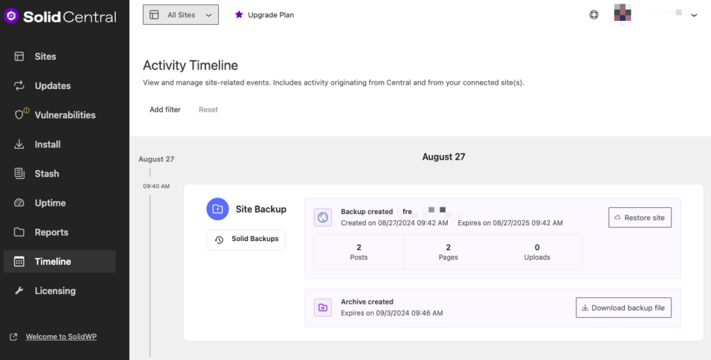Screen dimensions: 711x360
Task: Click the 09:40 AM timeline marker
Action: tap(156, 186)
